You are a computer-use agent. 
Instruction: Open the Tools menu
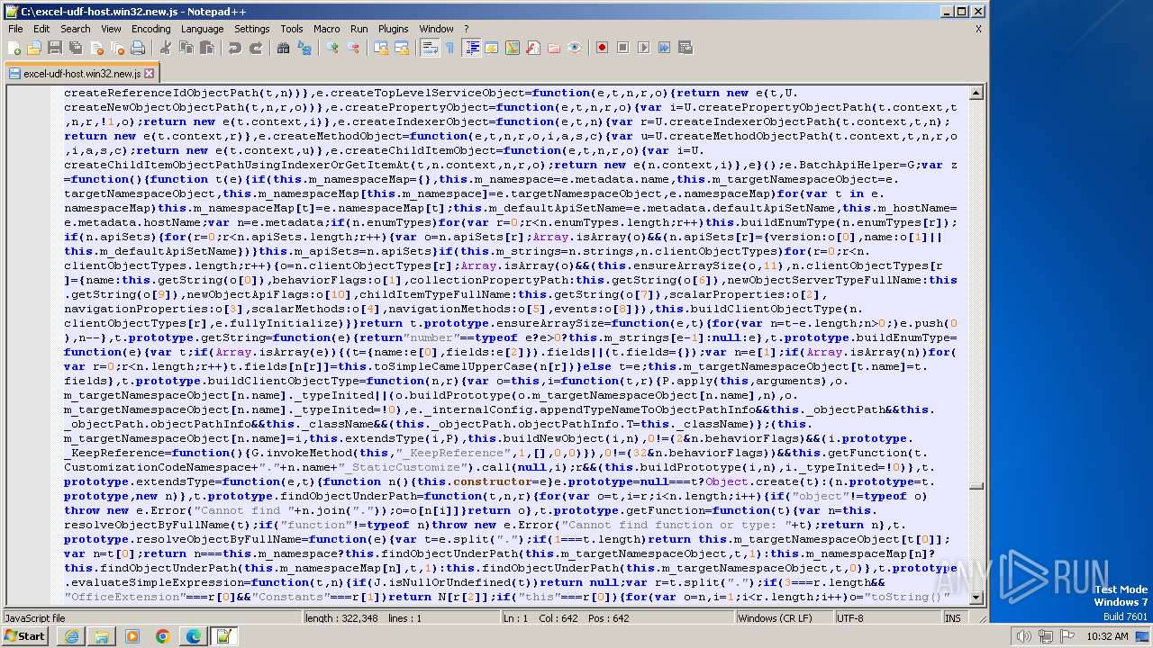292,29
